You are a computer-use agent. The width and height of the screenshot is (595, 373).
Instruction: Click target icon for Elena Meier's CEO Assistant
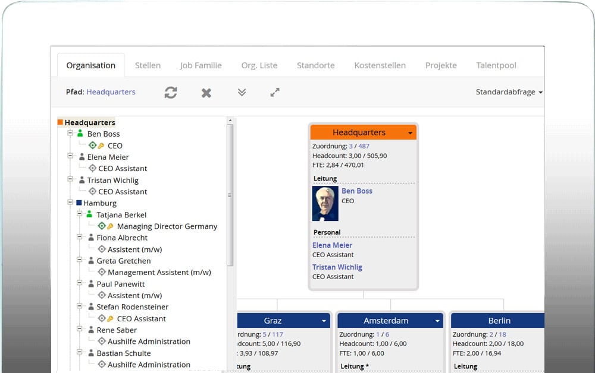point(93,168)
